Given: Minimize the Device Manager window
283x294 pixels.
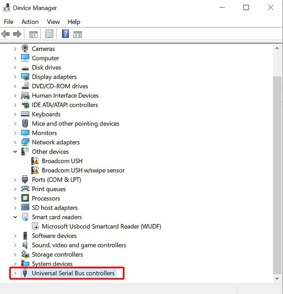Looking at the screenshot, I should [222, 8].
